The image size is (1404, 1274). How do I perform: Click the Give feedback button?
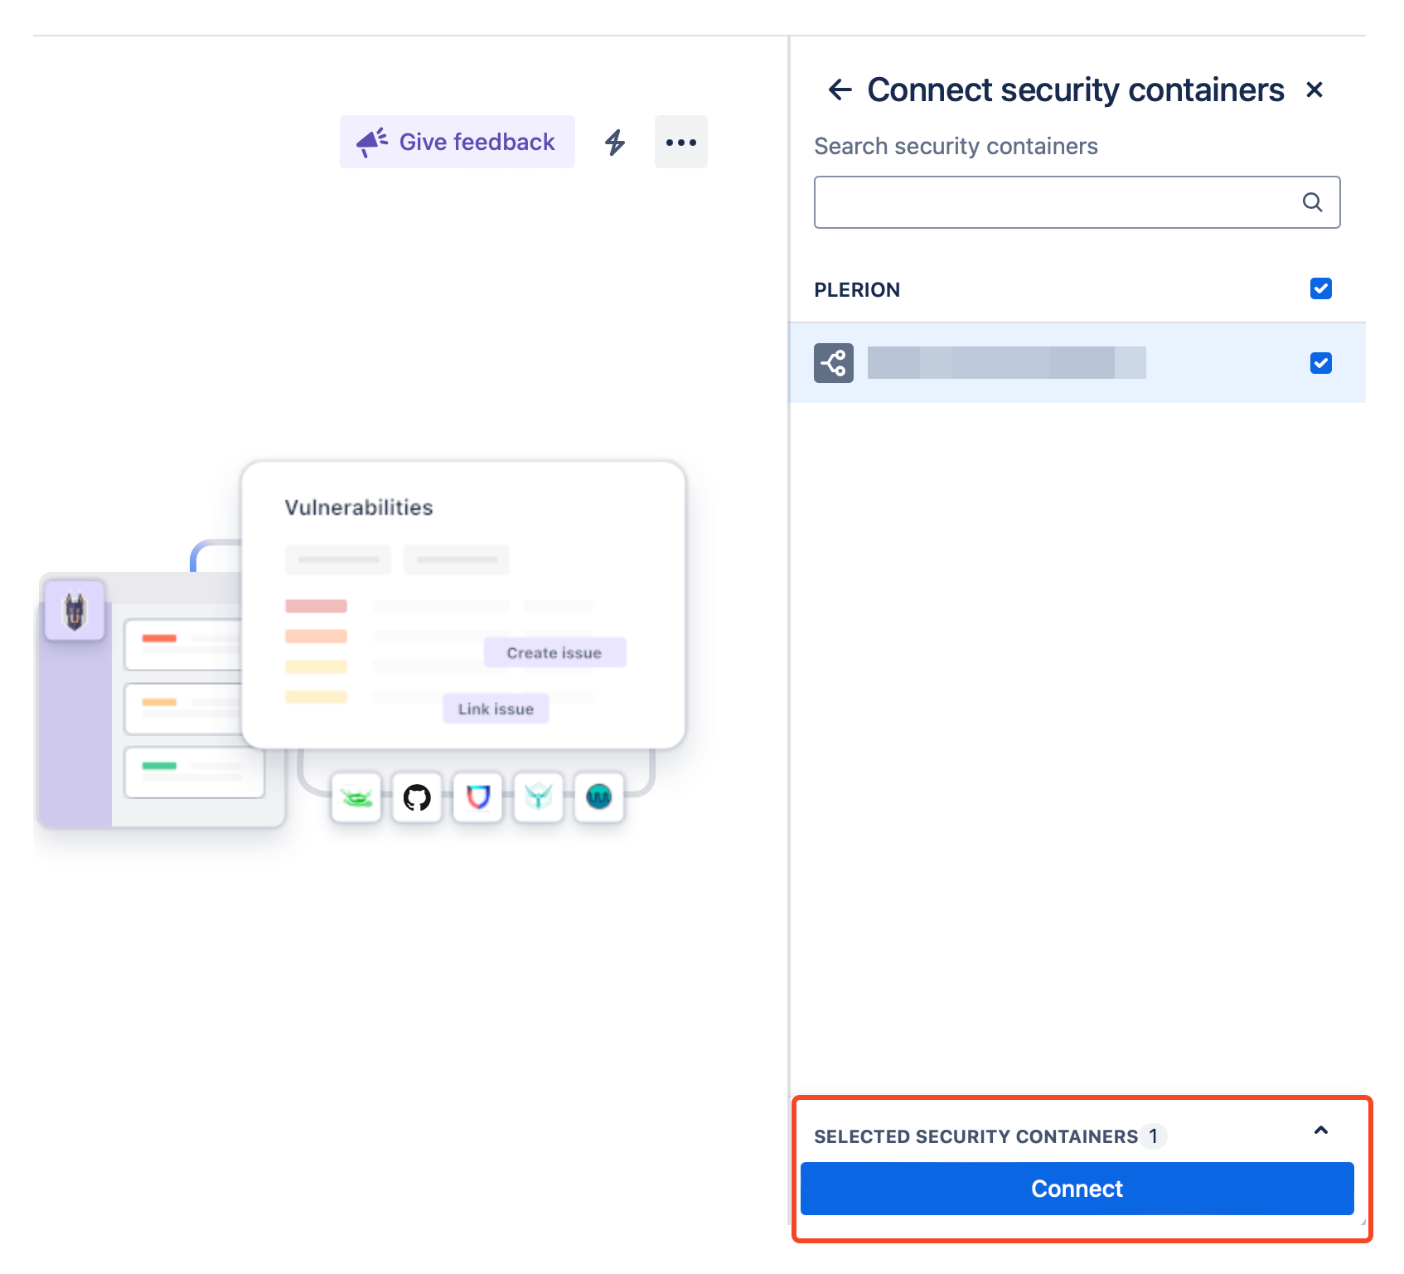click(x=457, y=142)
